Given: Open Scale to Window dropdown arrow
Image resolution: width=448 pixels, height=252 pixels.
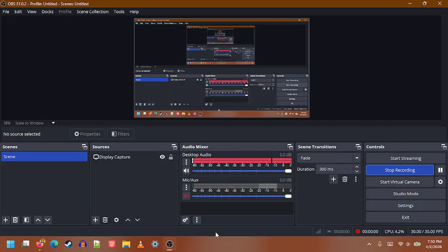Looking at the screenshot, I should [x=53, y=123].
